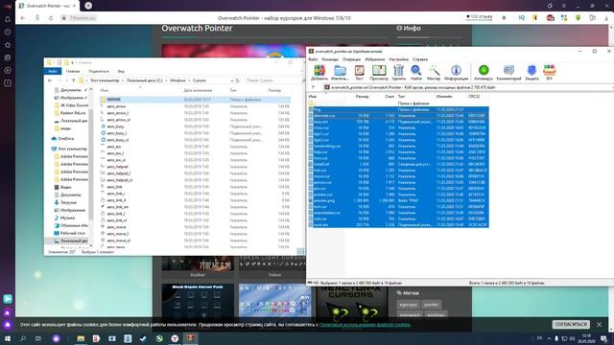The width and height of the screenshot is (614, 345).
Task: Switch to Главная tab in File Explorer
Action: pos(73,71)
